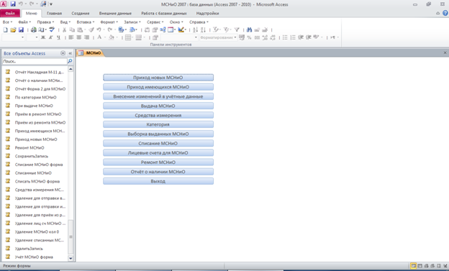The height and width of the screenshot is (271, 449).
Task: Click the Gridlines icon in formatting toolbar
Action: click(128, 37)
